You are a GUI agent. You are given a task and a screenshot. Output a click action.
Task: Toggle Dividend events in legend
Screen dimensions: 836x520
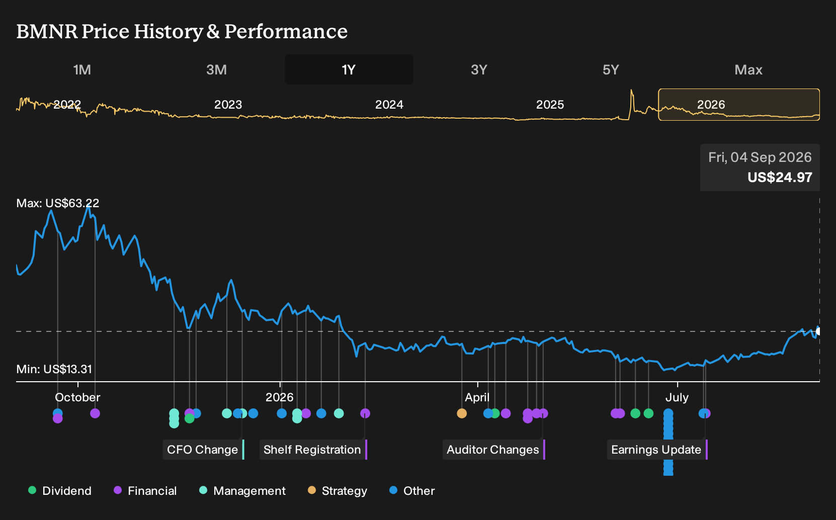pos(60,491)
